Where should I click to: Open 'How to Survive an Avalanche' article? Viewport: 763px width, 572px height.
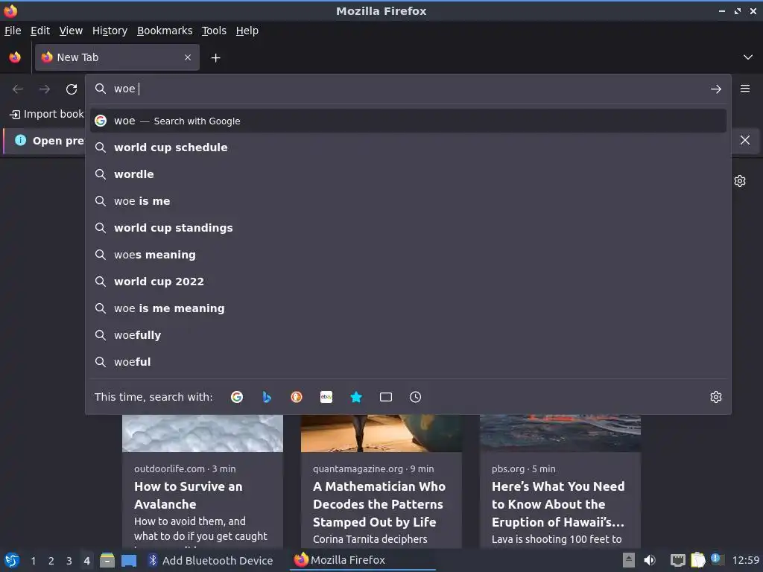tap(189, 495)
